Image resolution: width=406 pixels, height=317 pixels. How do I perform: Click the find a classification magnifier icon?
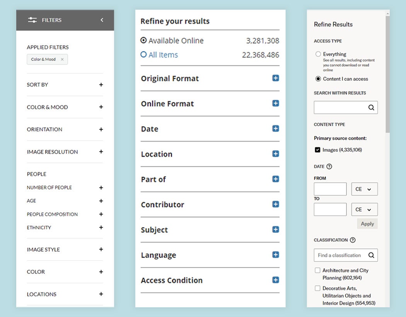tap(371, 255)
